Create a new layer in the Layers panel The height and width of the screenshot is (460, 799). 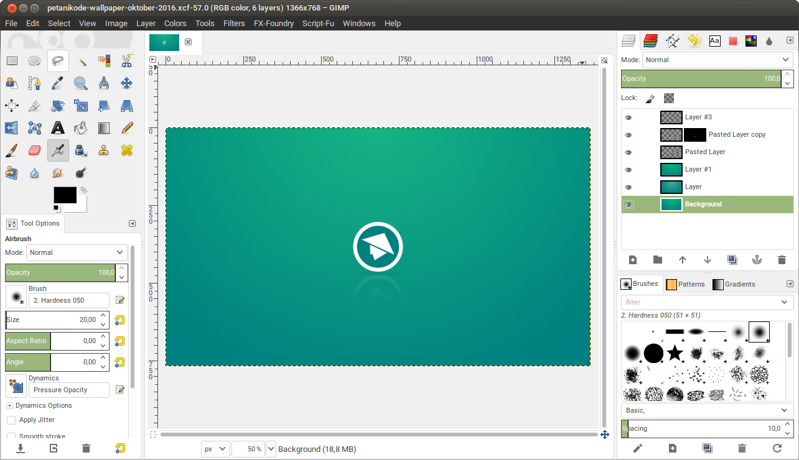point(632,260)
